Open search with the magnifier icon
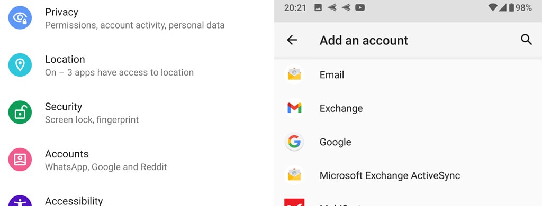 tap(526, 40)
